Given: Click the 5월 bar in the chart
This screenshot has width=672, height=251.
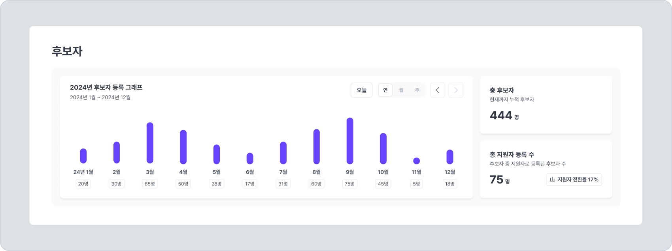Looking at the screenshot, I should tap(217, 154).
